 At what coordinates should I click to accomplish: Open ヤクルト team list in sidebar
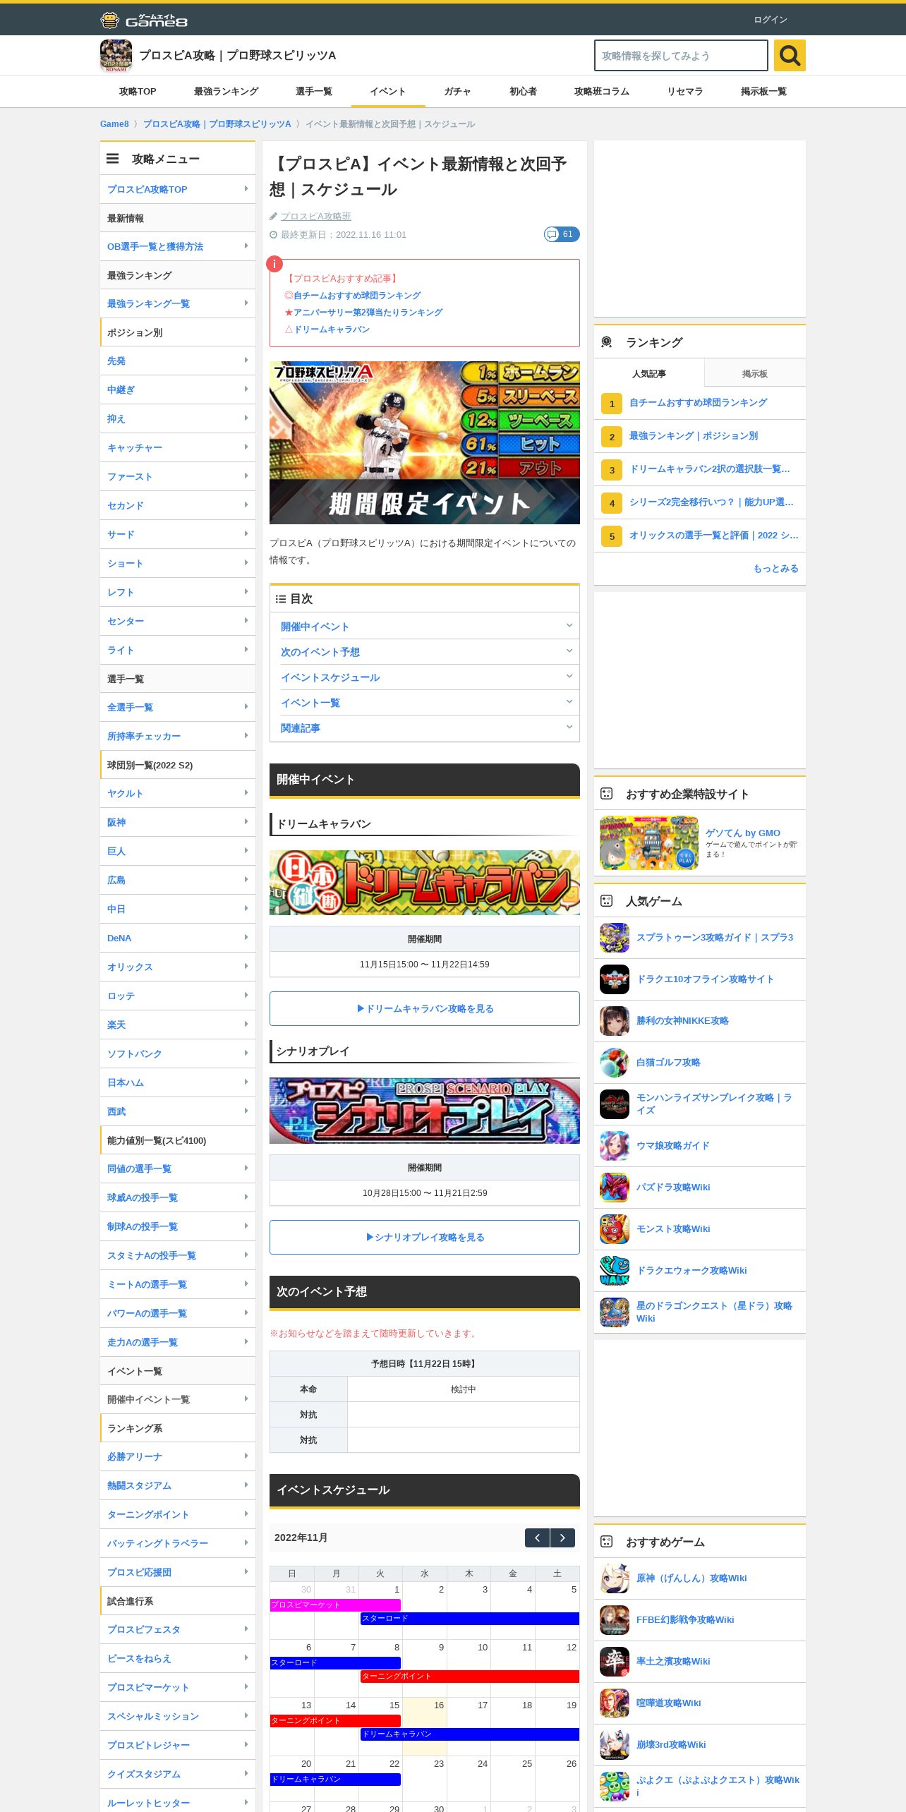pyautogui.click(x=178, y=793)
